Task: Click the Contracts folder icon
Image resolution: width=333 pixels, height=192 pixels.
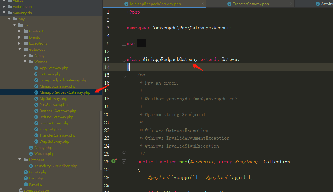Action: click(26, 31)
